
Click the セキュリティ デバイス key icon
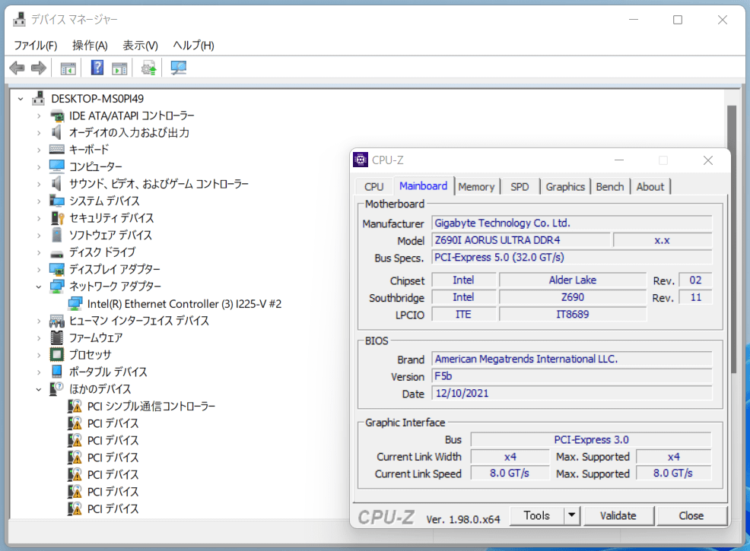pos(57,218)
